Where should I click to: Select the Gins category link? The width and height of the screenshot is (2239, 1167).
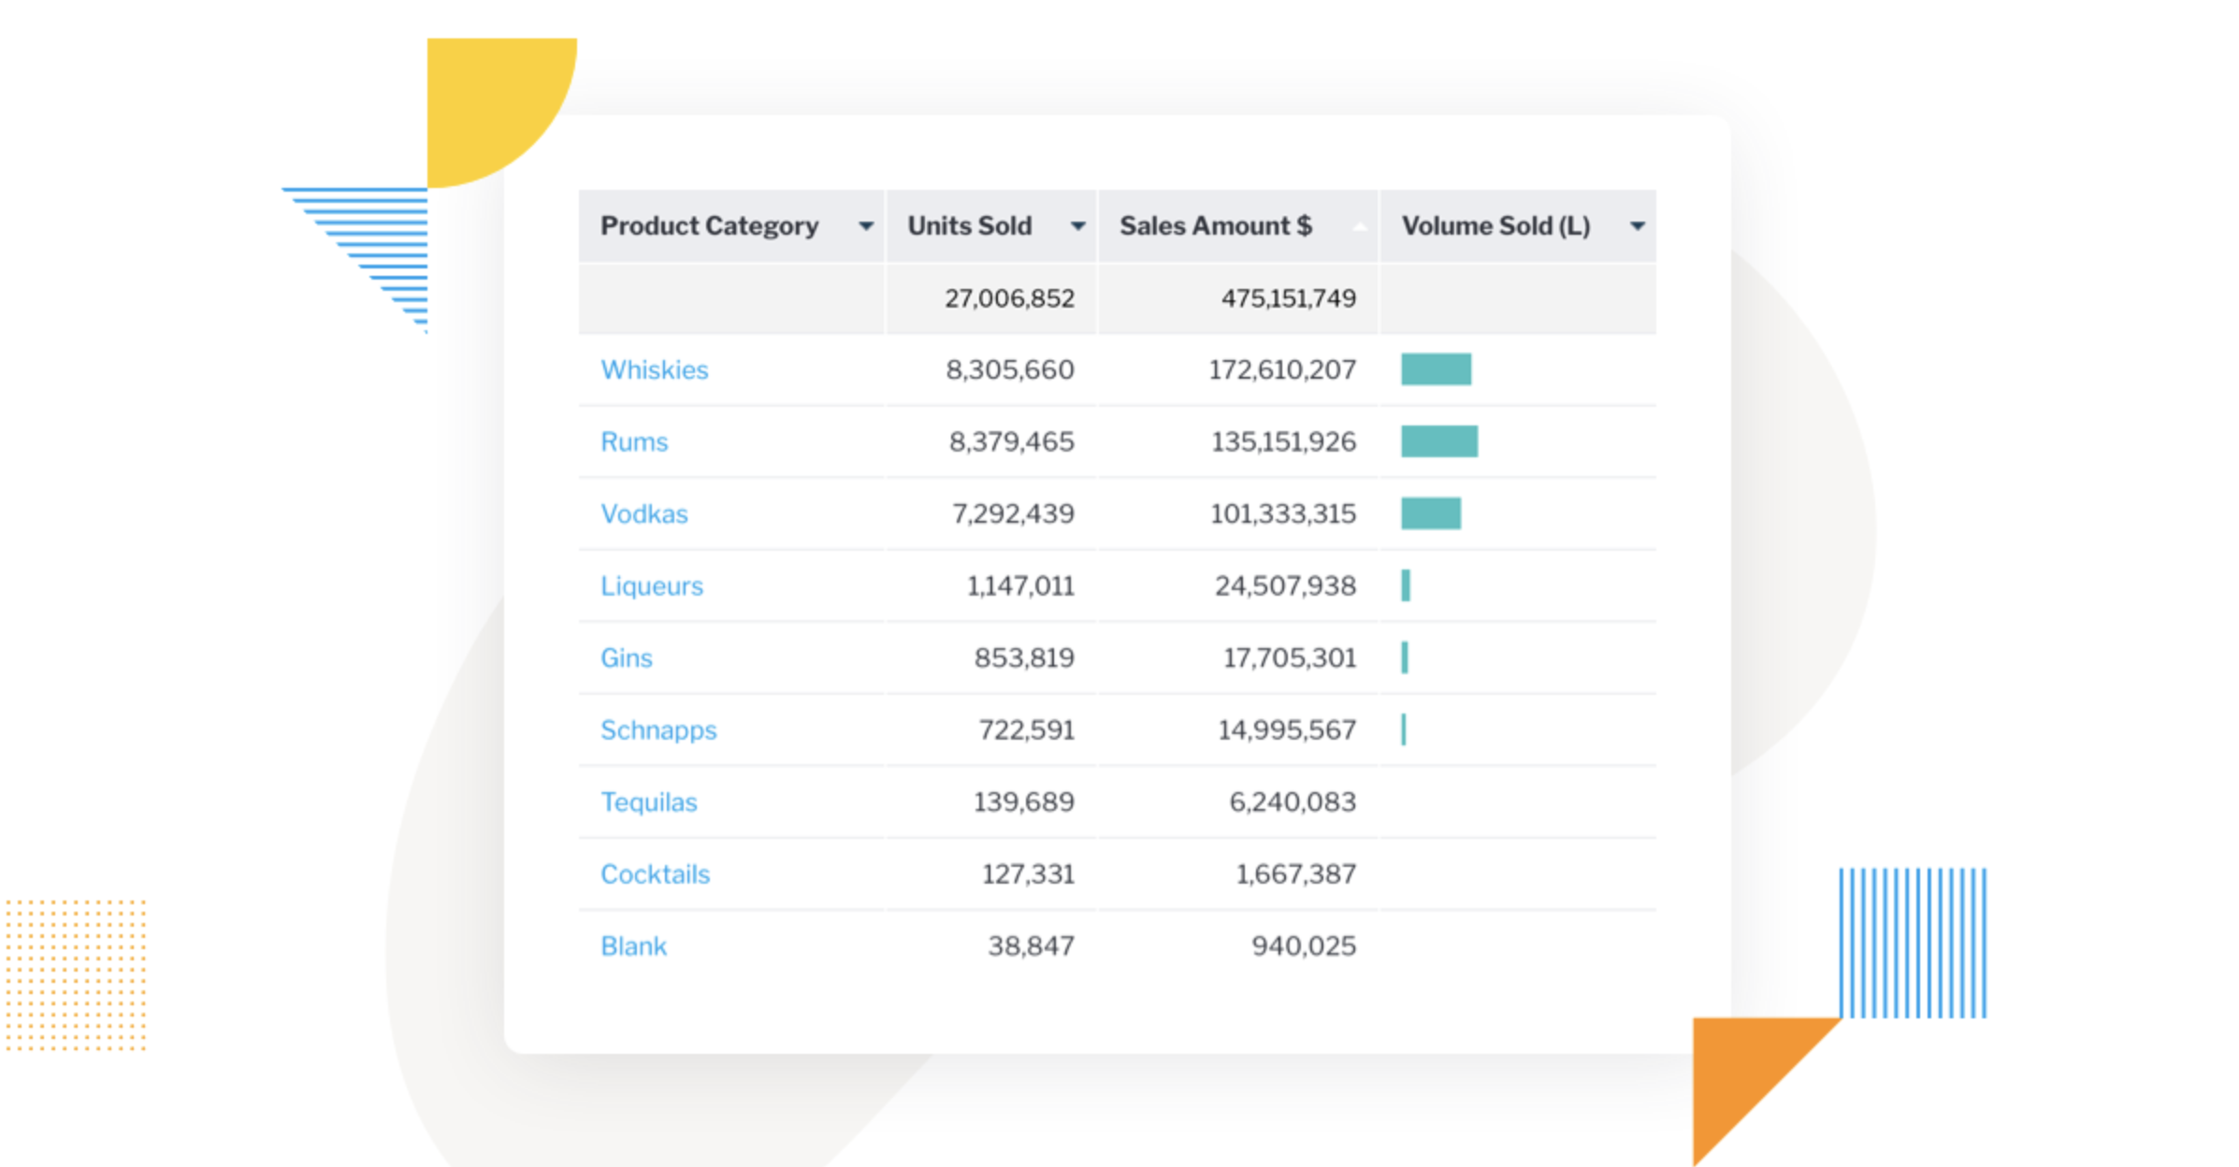click(627, 657)
